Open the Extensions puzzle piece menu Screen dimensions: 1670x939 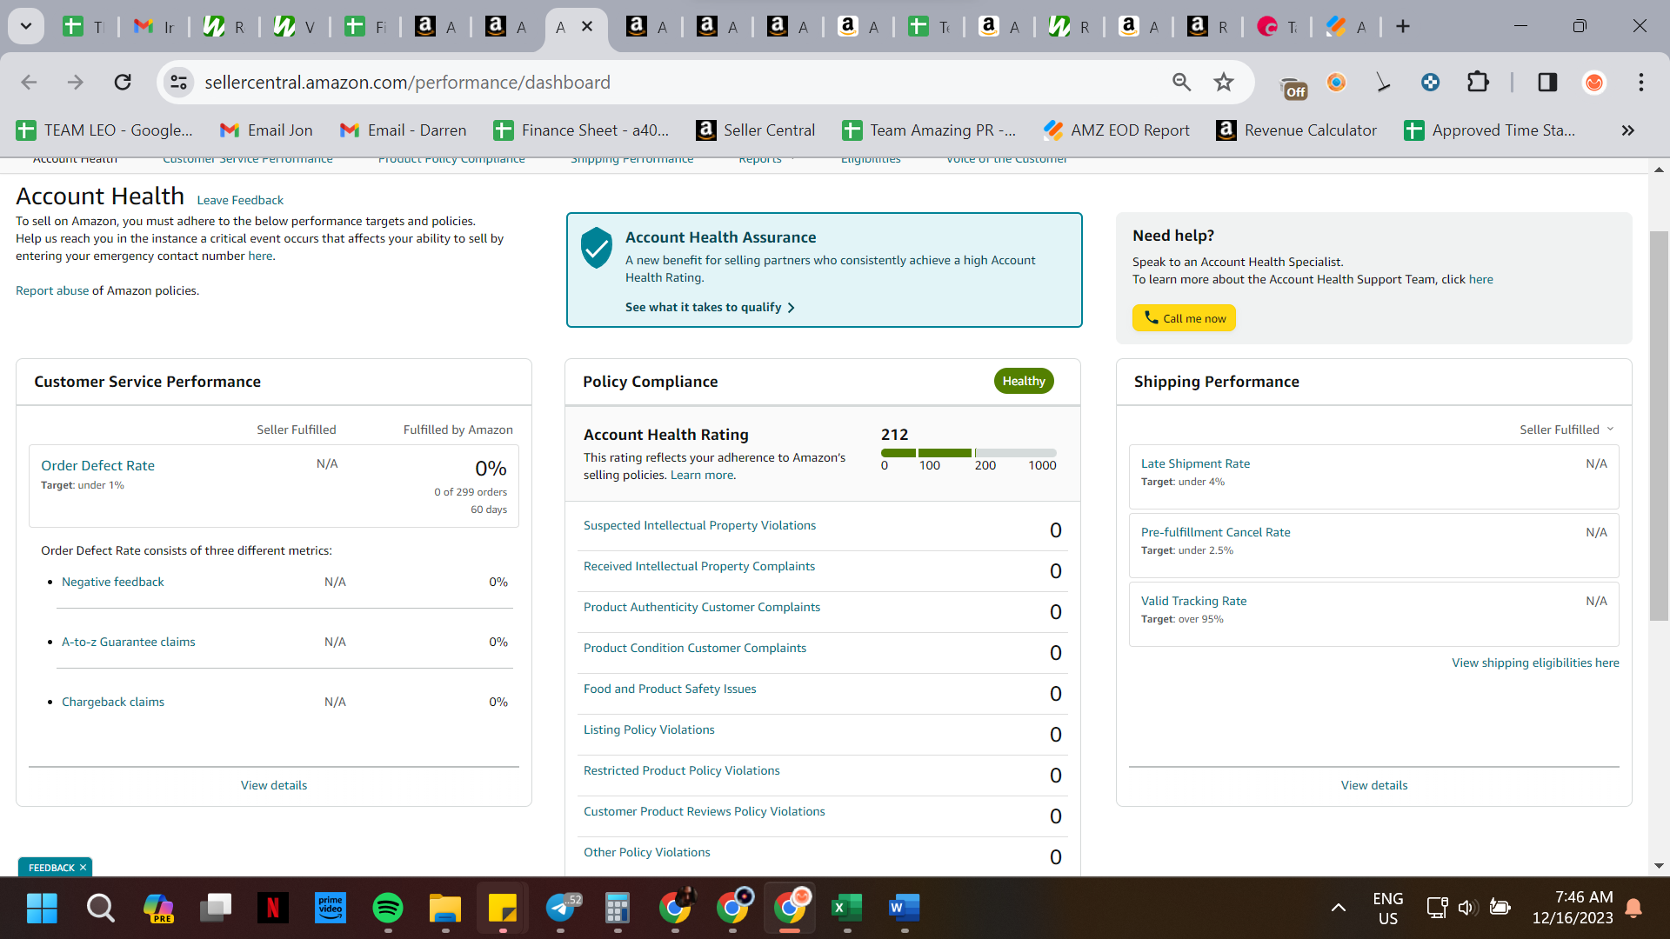[x=1478, y=83]
